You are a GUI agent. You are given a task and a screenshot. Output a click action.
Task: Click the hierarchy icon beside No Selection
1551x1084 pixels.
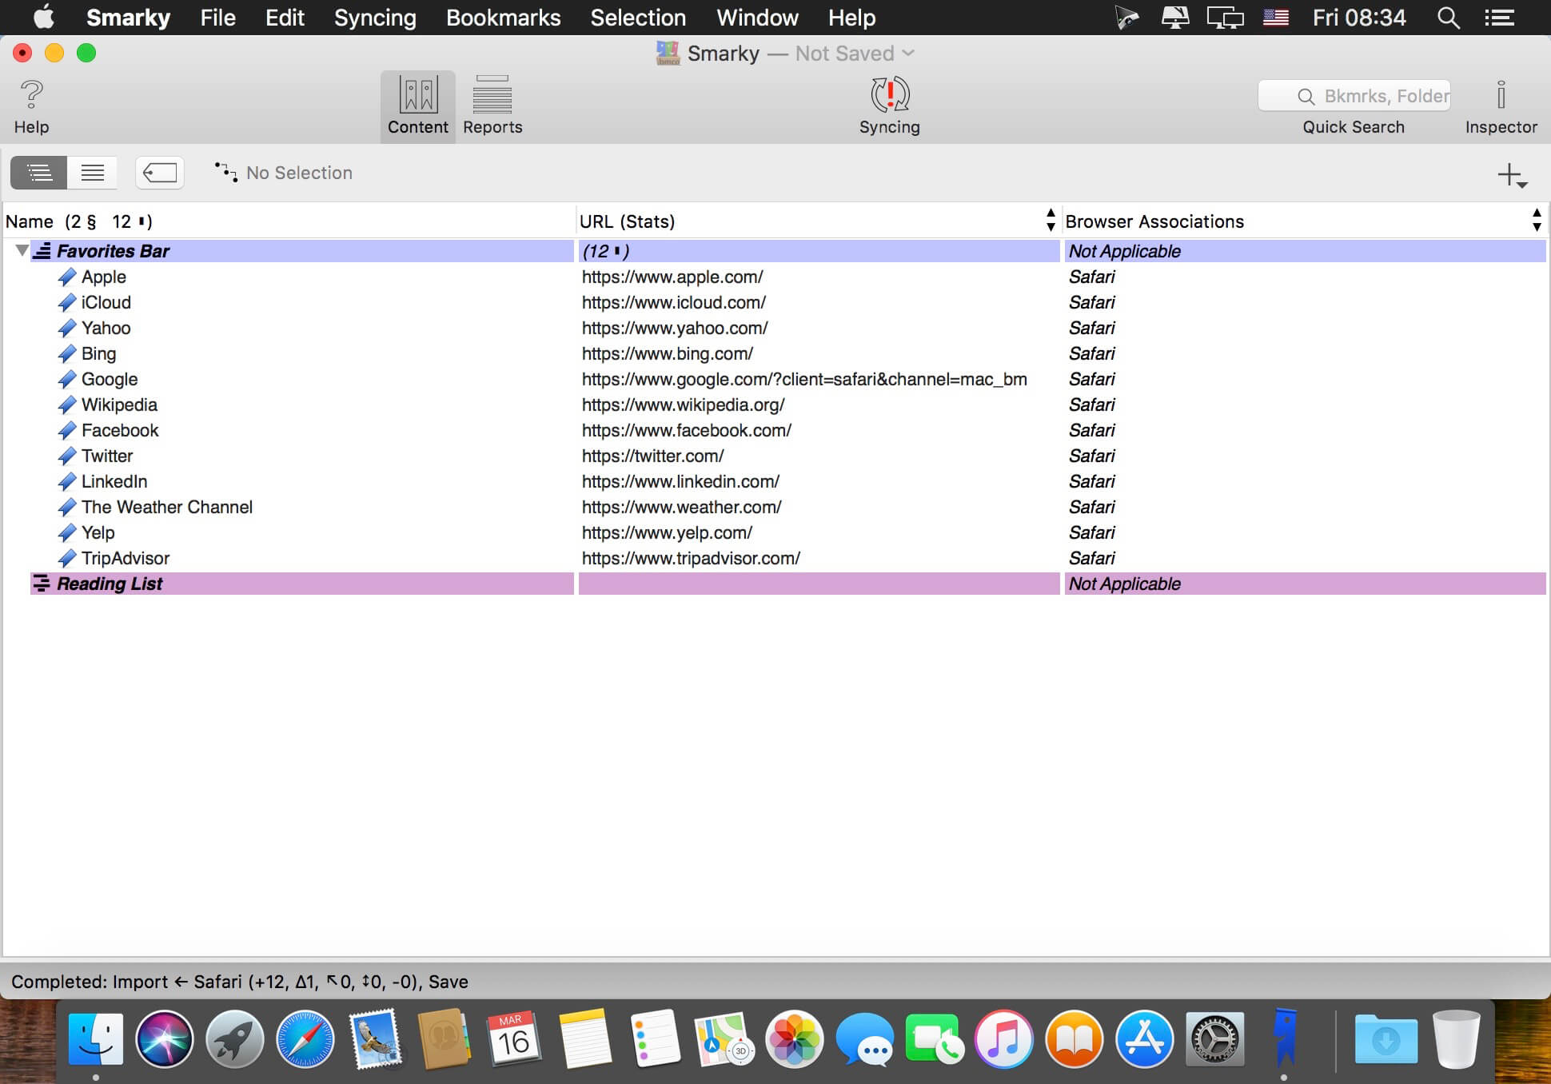point(225,173)
